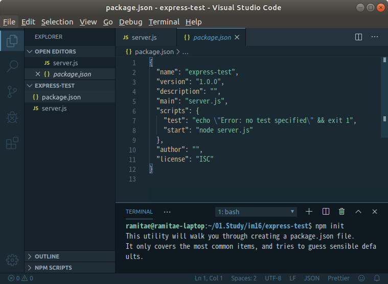Click Prettier in status bar

tap(338, 278)
